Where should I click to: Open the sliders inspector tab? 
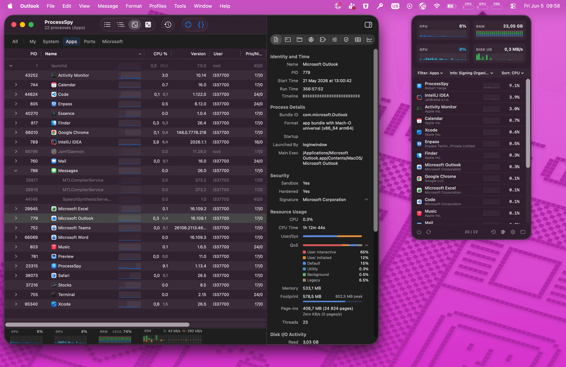click(334, 40)
